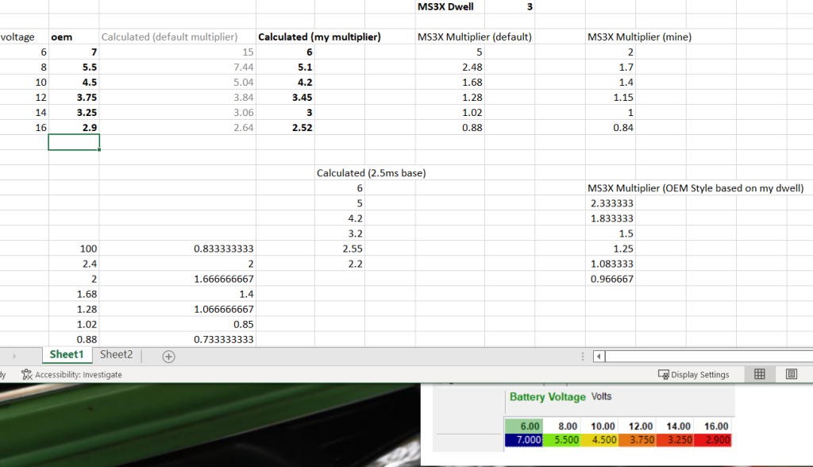Add a new sheet with plus icon
813x467 pixels.
168,357
